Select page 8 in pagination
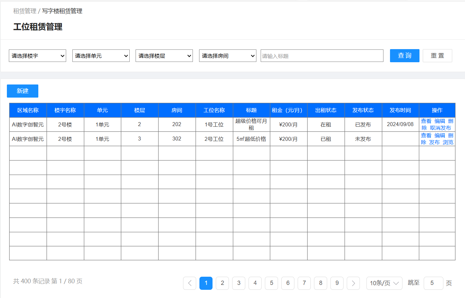Screen dimensions: 465x298 (321, 283)
